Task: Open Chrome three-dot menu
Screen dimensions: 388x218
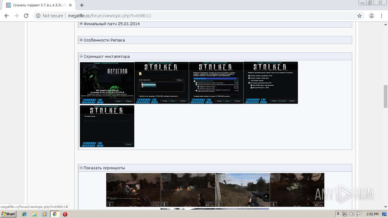Action: point(382,16)
